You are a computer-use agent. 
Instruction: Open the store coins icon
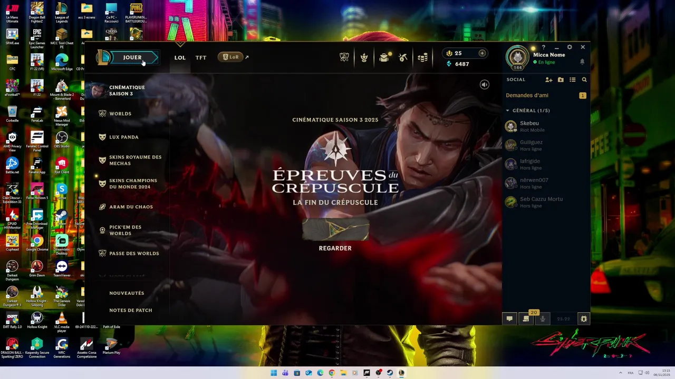(422, 57)
